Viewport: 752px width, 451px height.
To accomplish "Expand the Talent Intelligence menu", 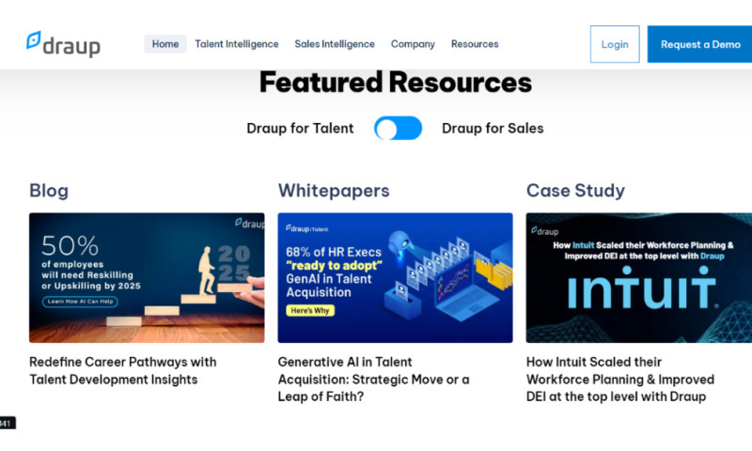I will pyautogui.click(x=236, y=44).
